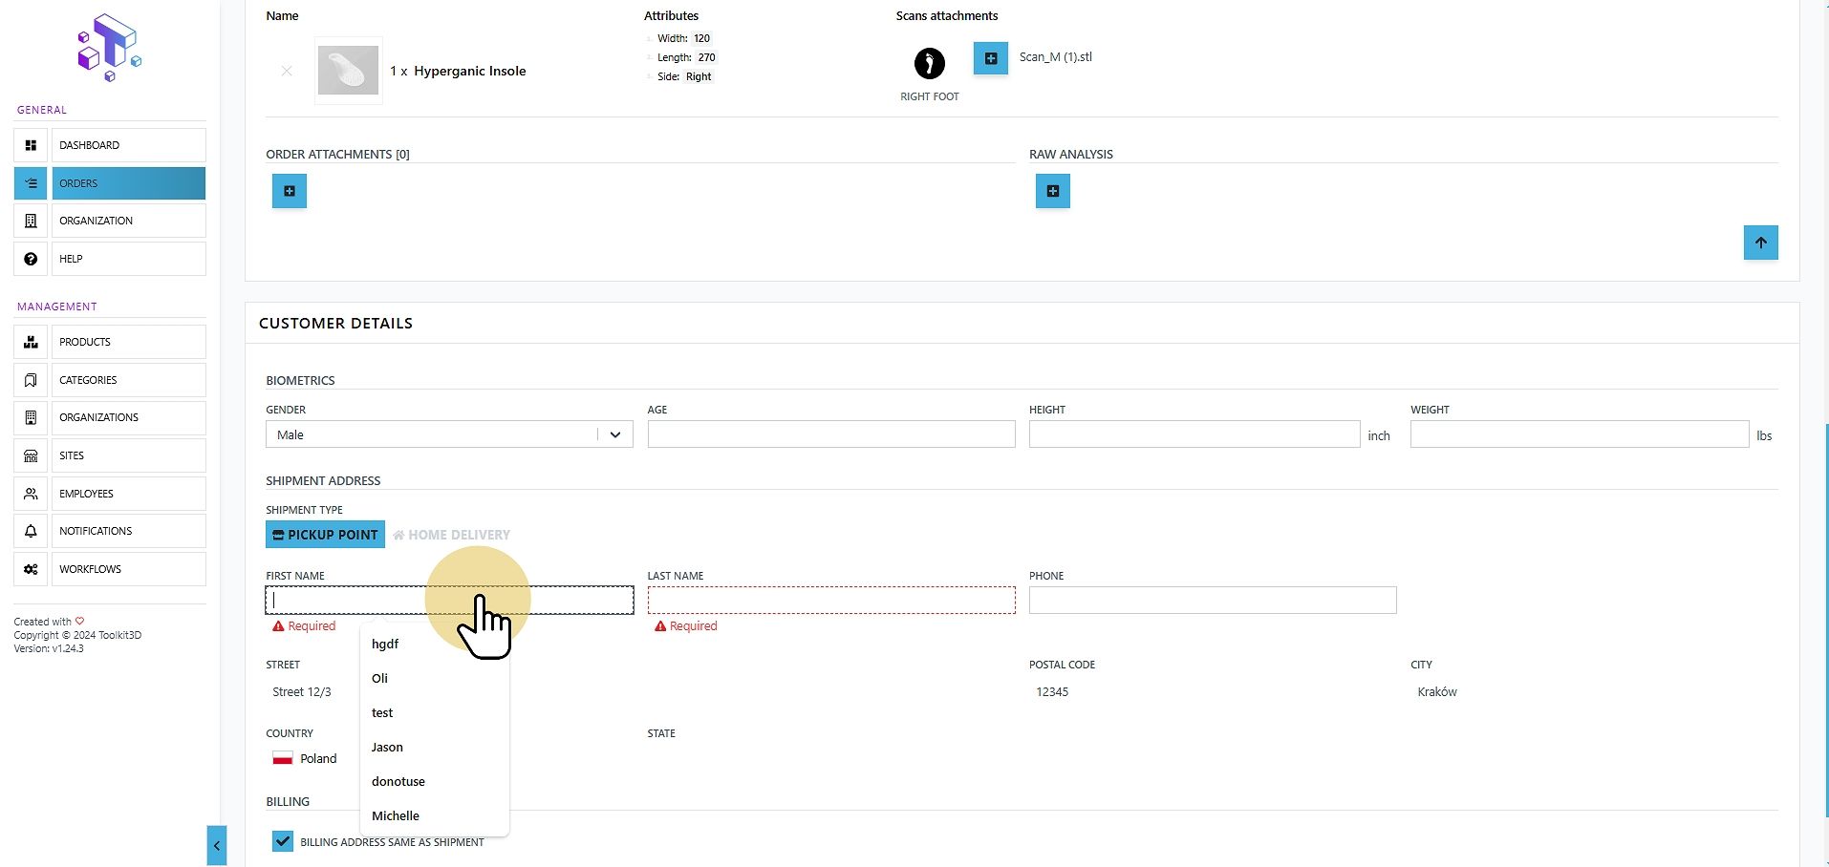Focus the First Name field
The height and width of the screenshot is (867, 1829).
pos(449,600)
